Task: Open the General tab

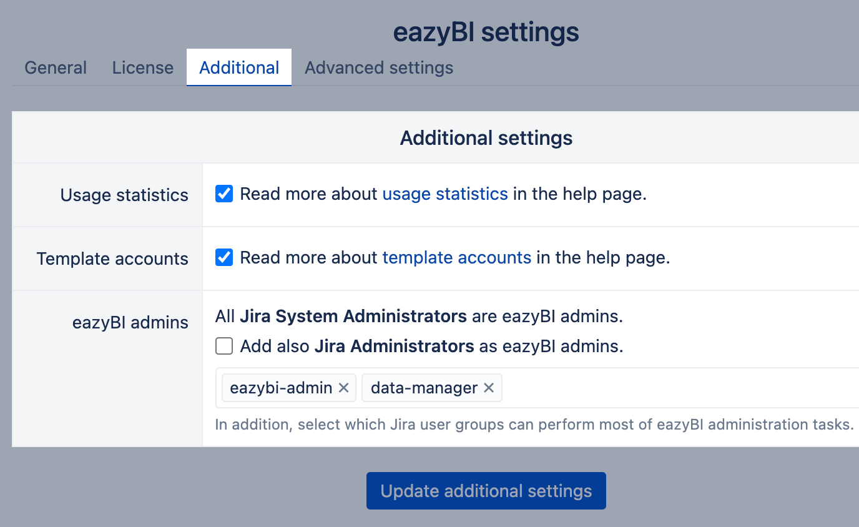Action: tap(56, 67)
